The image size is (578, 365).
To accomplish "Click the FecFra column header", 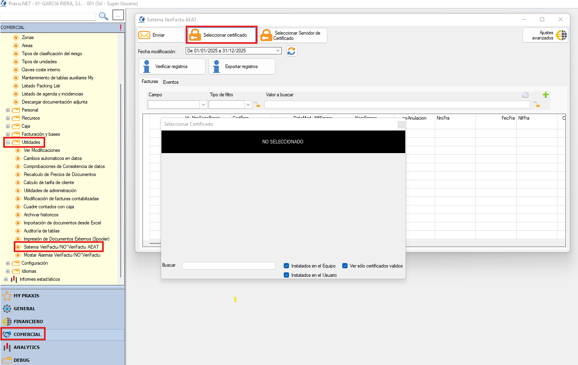I will click(x=496, y=118).
